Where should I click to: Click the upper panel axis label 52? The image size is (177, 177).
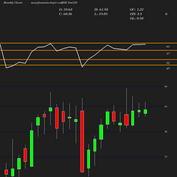tap(168, 63)
